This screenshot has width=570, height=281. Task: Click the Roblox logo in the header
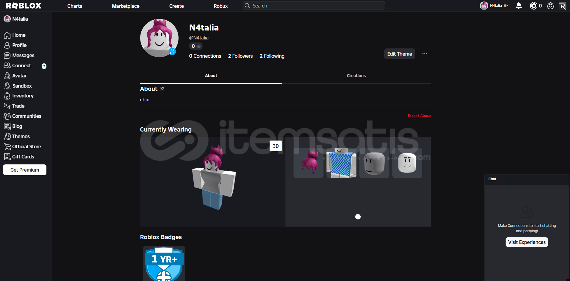[24, 6]
